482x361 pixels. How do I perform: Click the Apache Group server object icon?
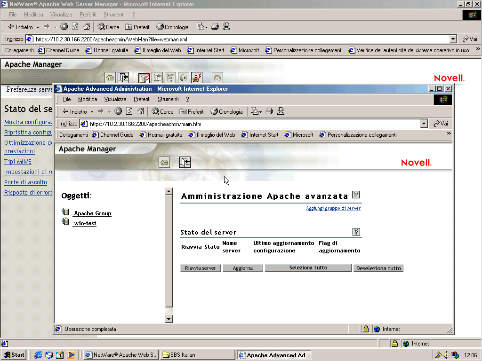66,212
